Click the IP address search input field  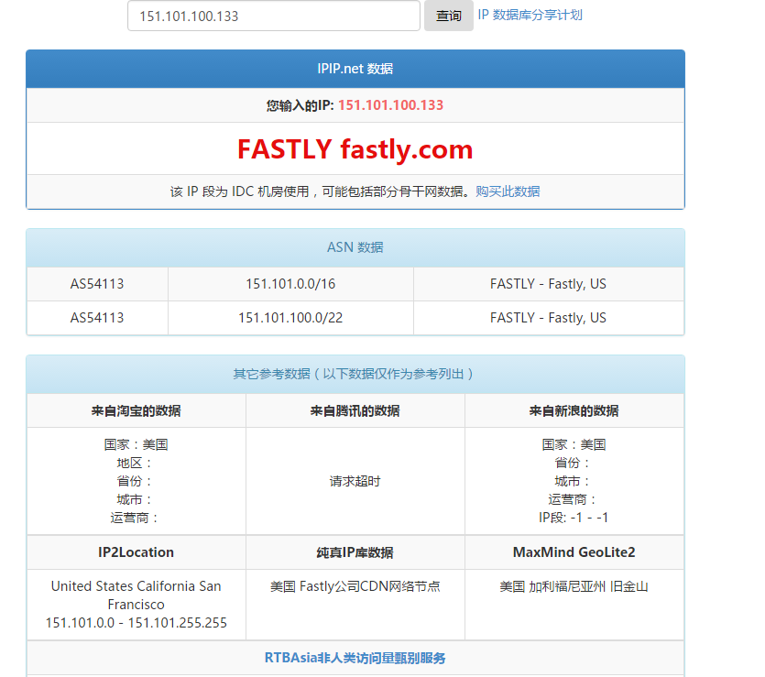pos(274,16)
